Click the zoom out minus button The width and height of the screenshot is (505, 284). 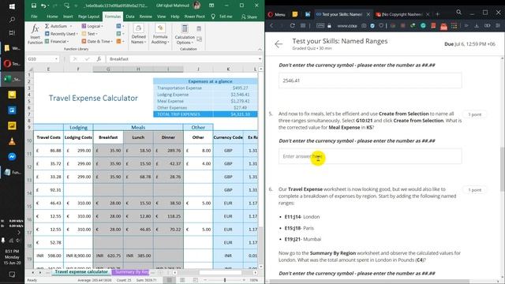205,280
